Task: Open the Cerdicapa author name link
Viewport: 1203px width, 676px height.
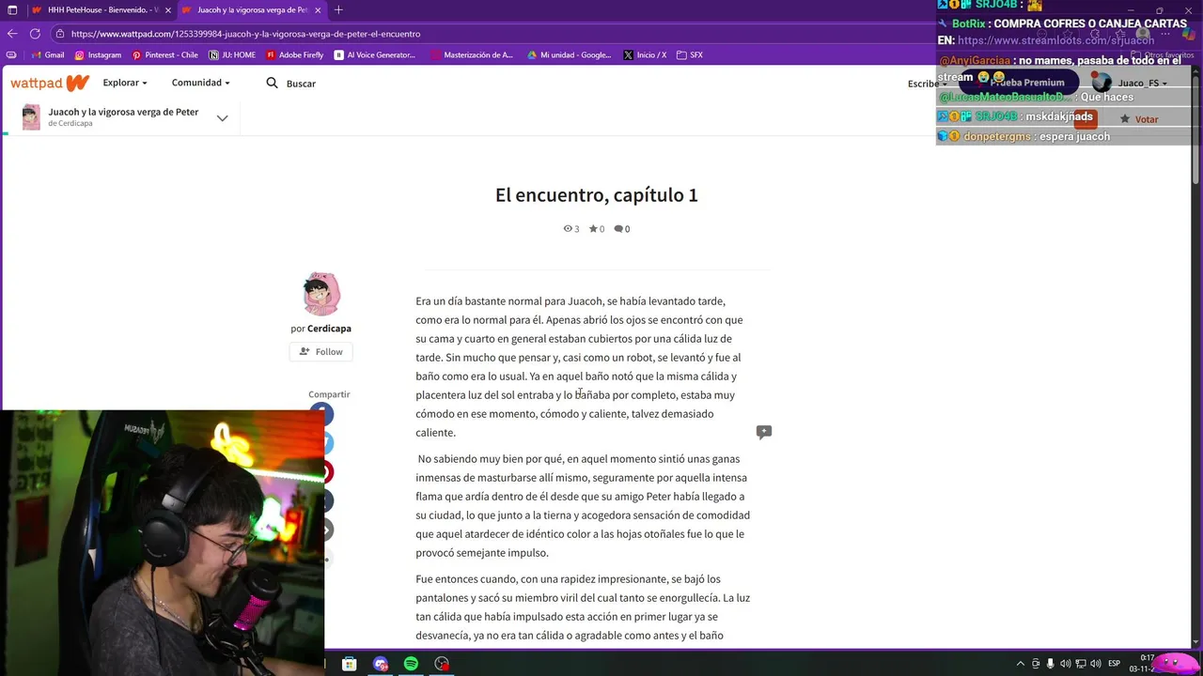Action: click(329, 329)
